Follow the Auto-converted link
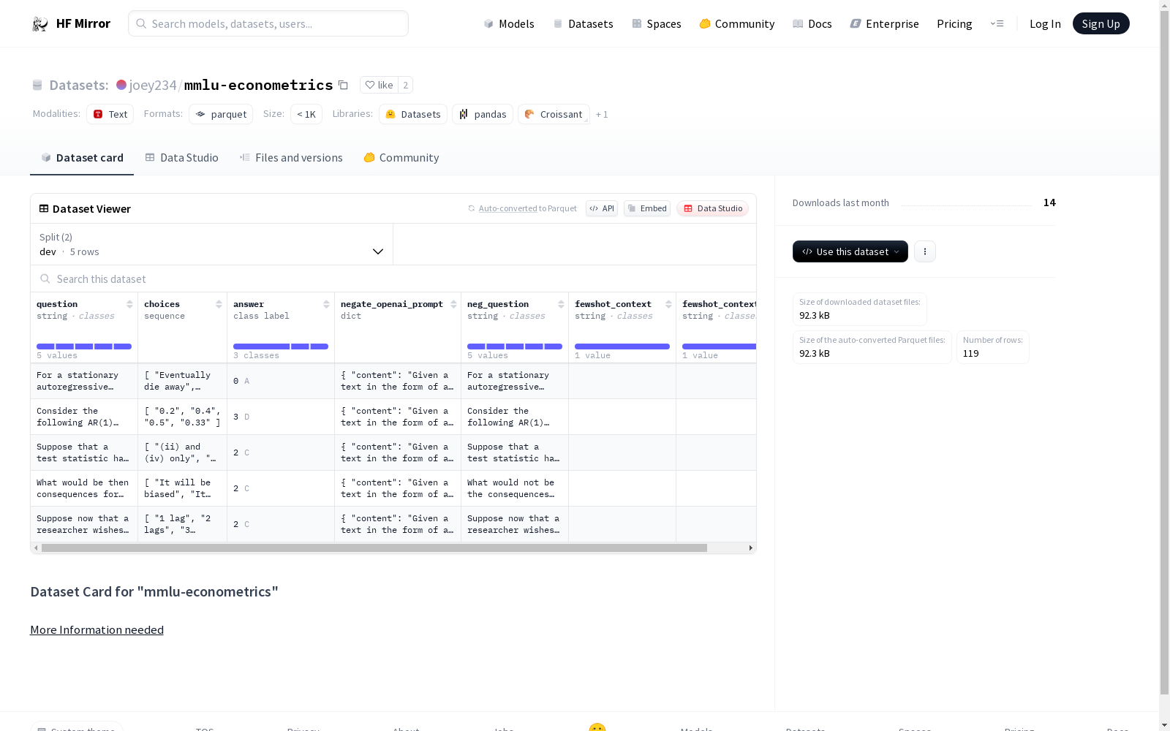Screen dimensions: 1170x731 (x=508, y=208)
